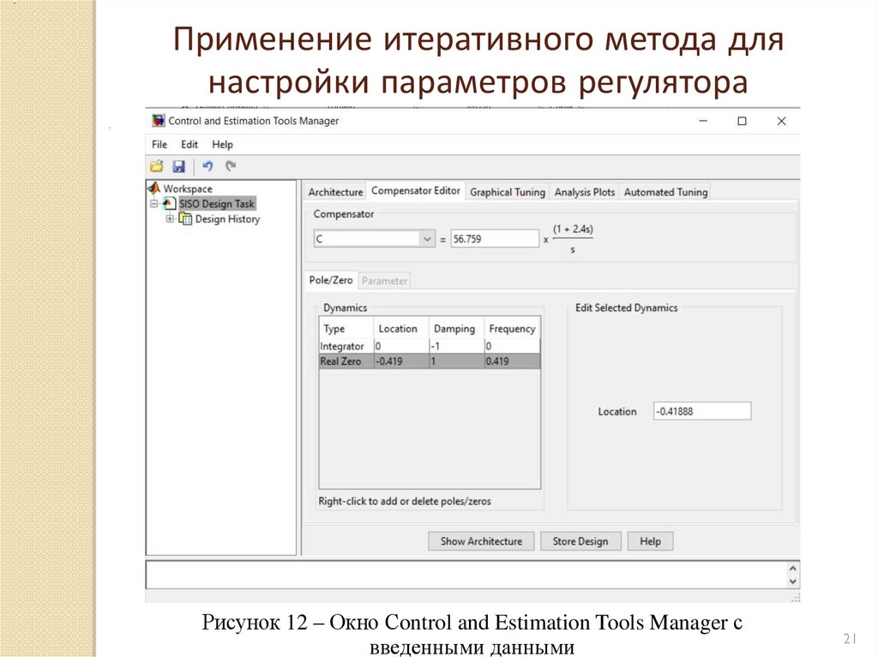Click the Undo arrow icon
This screenshot has width=878, height=657.
click(207, 165)
